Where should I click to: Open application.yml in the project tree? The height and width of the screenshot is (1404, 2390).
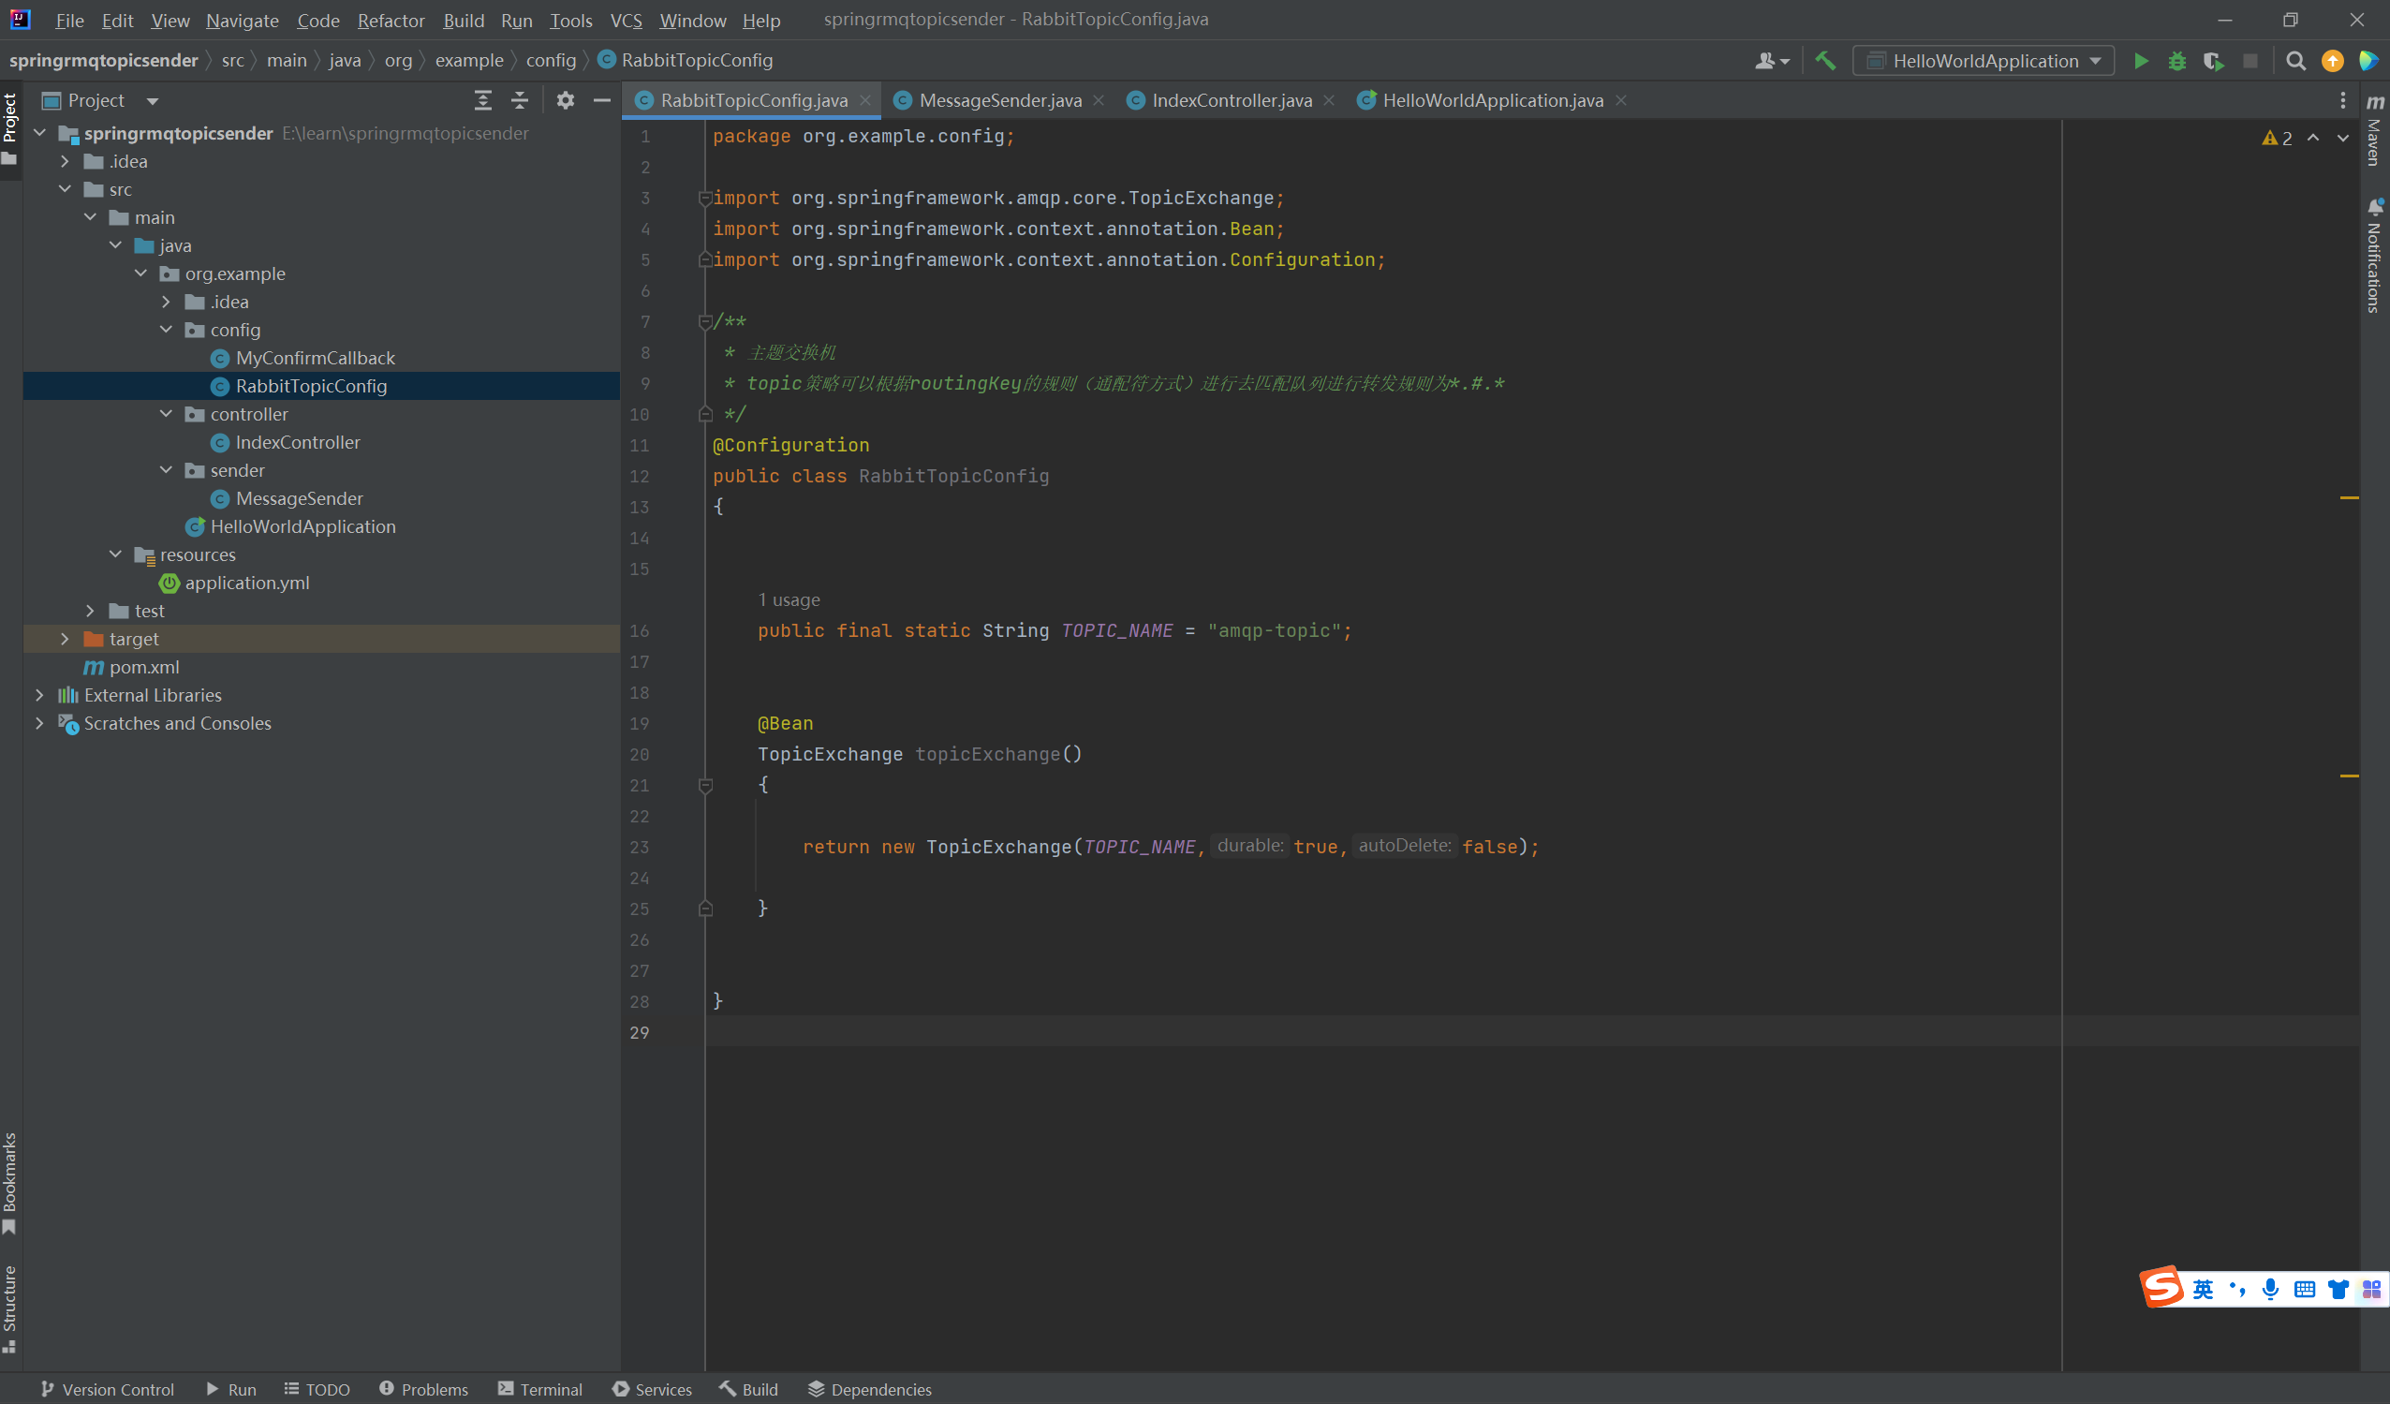(246, 583)
